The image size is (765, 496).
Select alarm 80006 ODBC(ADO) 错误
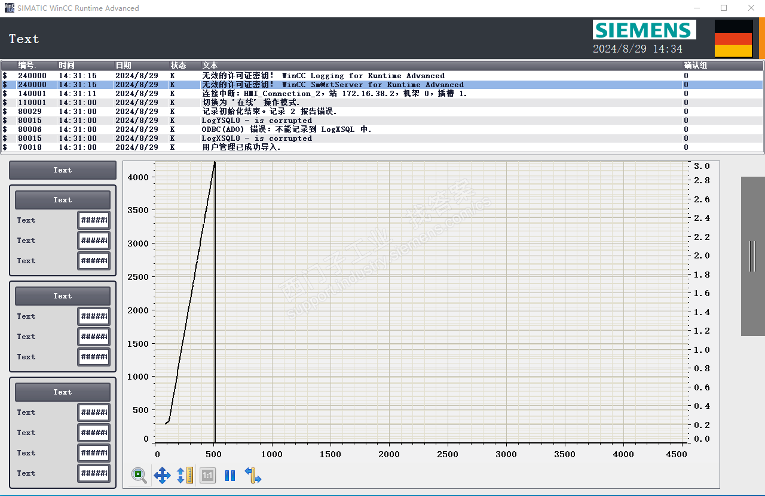[382, 130]
